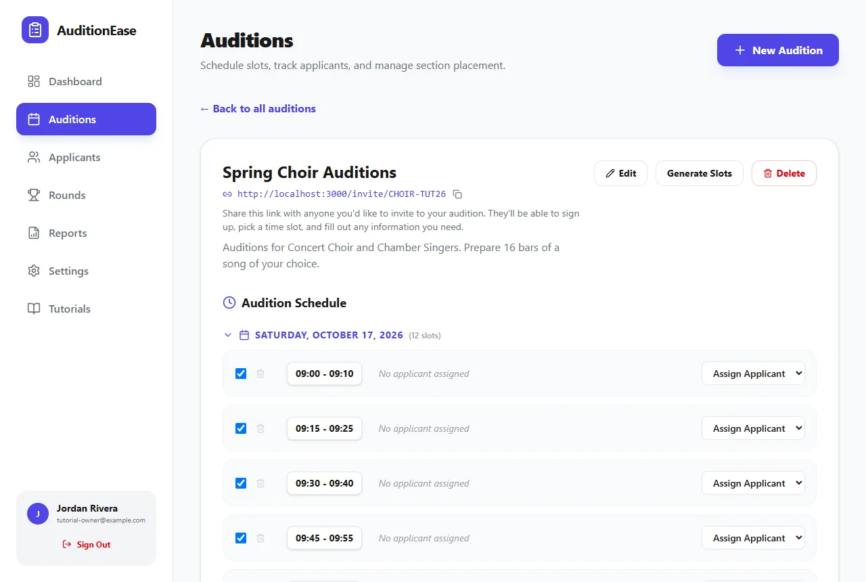Delete the Spring Choir Auditions
The width and height of the screenshot is (866, 582).
click(784, 173)
